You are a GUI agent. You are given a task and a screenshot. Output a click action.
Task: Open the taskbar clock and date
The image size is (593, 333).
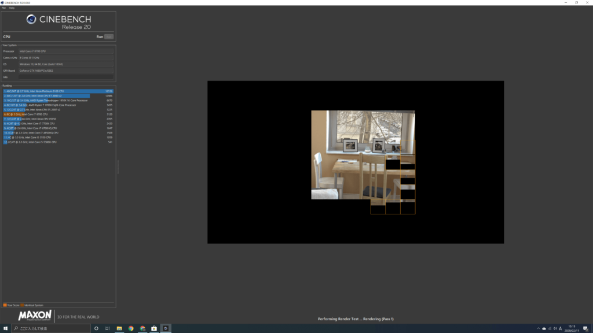click(572, 328)
